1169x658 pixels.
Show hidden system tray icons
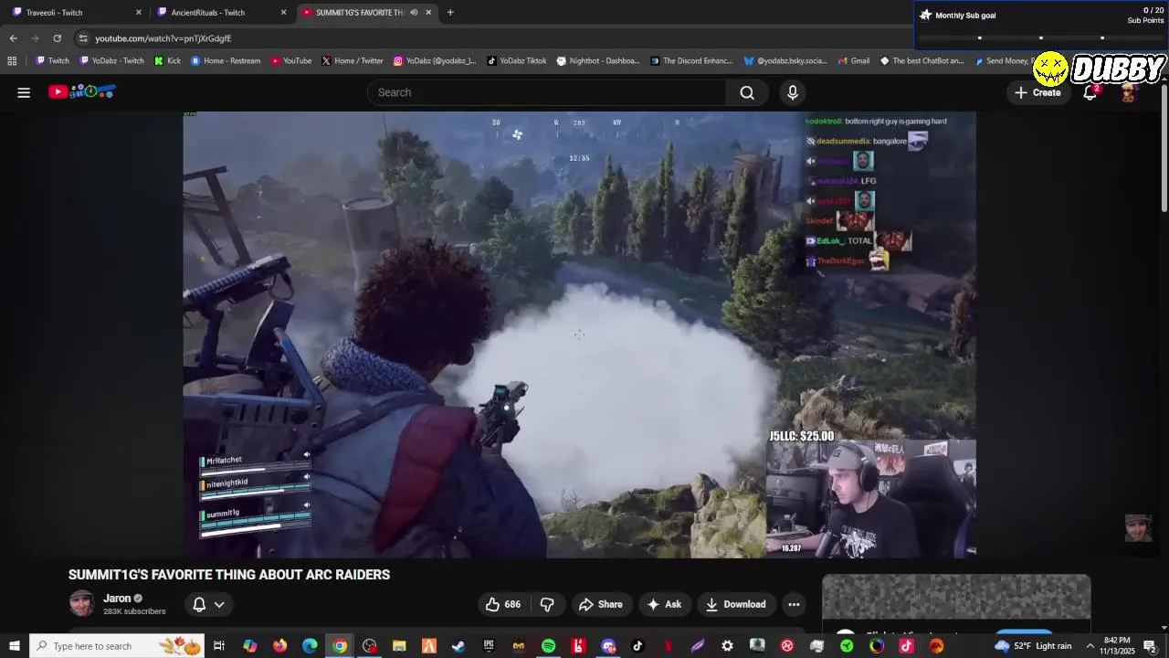click(x=1090, y=646)
